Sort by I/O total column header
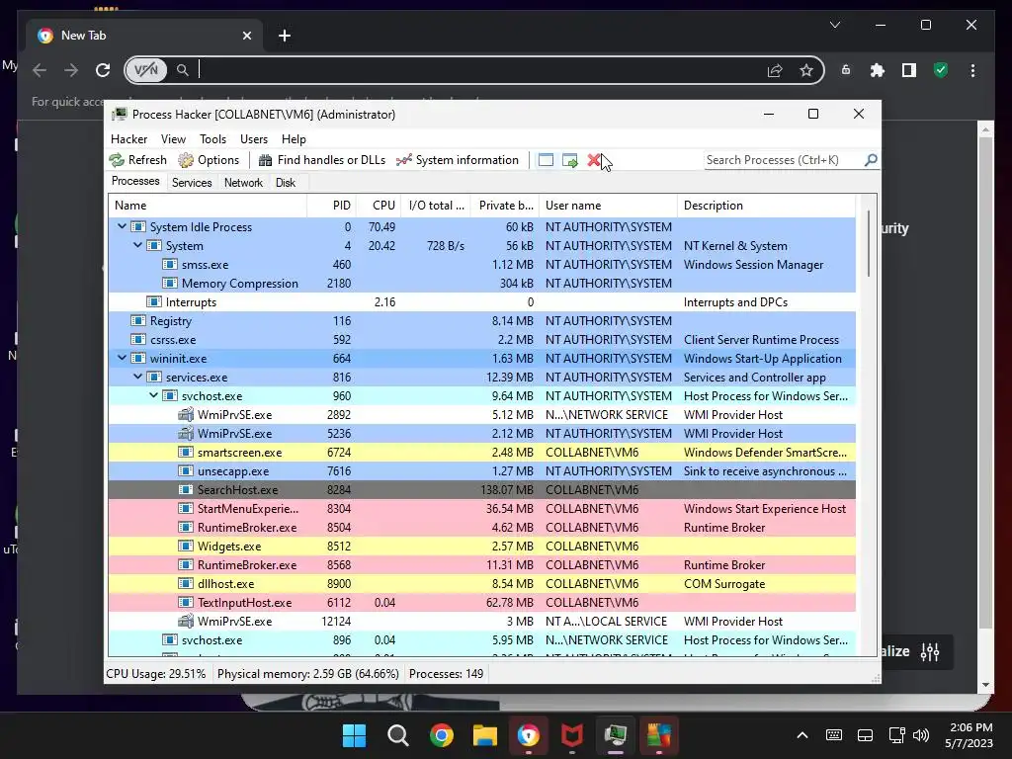 (436, 206)
